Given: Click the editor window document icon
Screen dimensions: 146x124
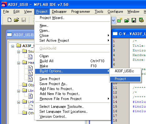Looking at the screenshot, I should point(115,34).
